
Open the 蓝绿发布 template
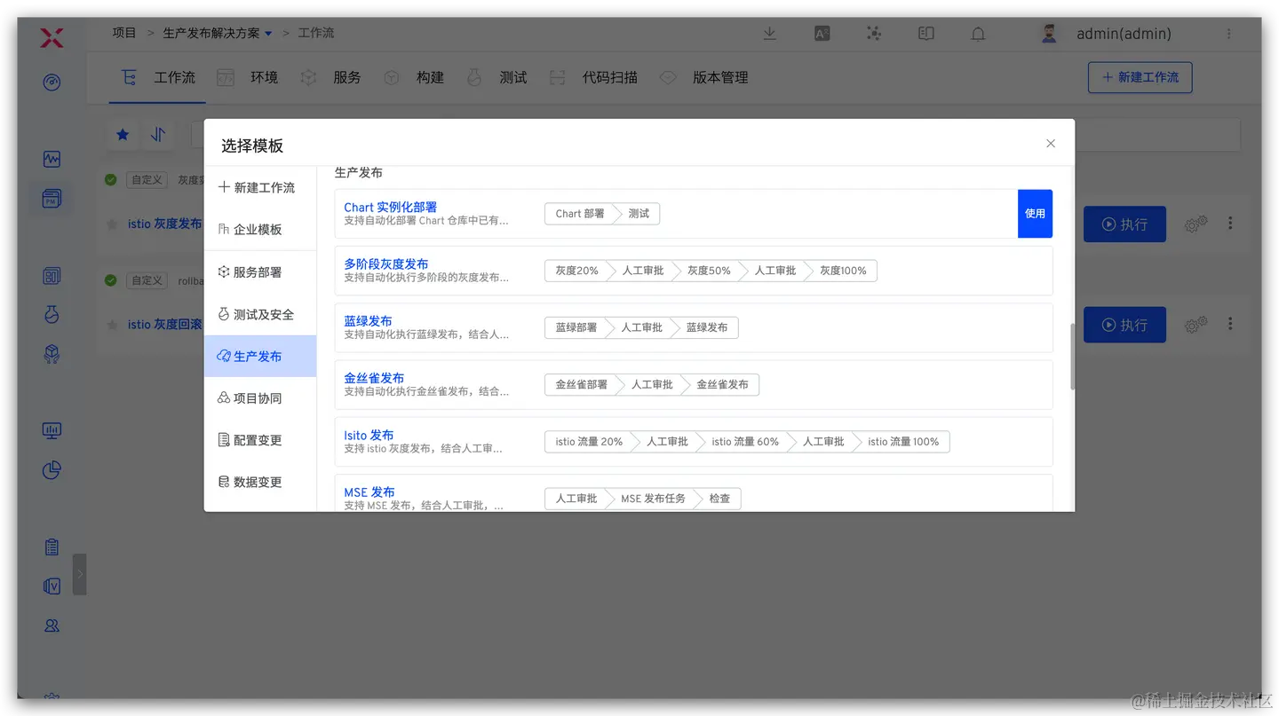[368, 320]
